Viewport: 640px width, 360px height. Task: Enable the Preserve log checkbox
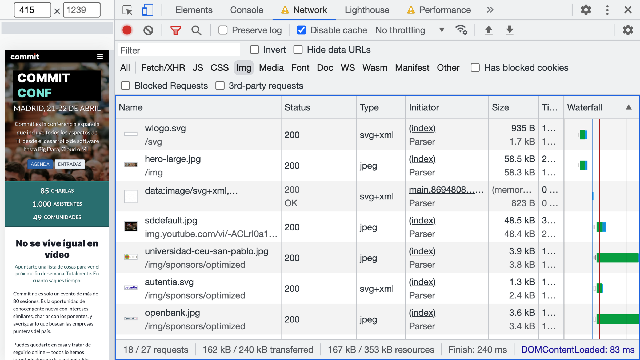[x=223, y=30]
